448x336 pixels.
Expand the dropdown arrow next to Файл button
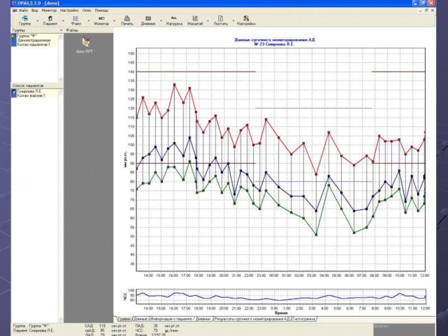(x=88, y=21)
